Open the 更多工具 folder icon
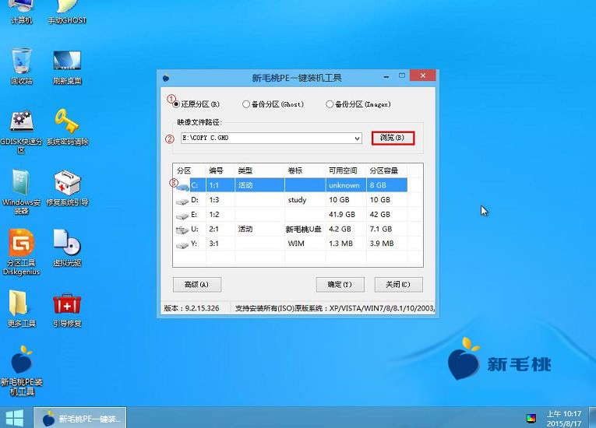 pos(21,308)
